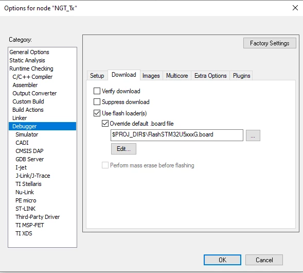Choose the I-jet category
303x273 pixels.
(x=42, y=167)
